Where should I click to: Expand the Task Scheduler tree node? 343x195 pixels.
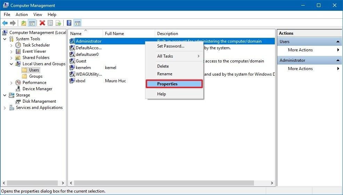click(x=11, y=45)
